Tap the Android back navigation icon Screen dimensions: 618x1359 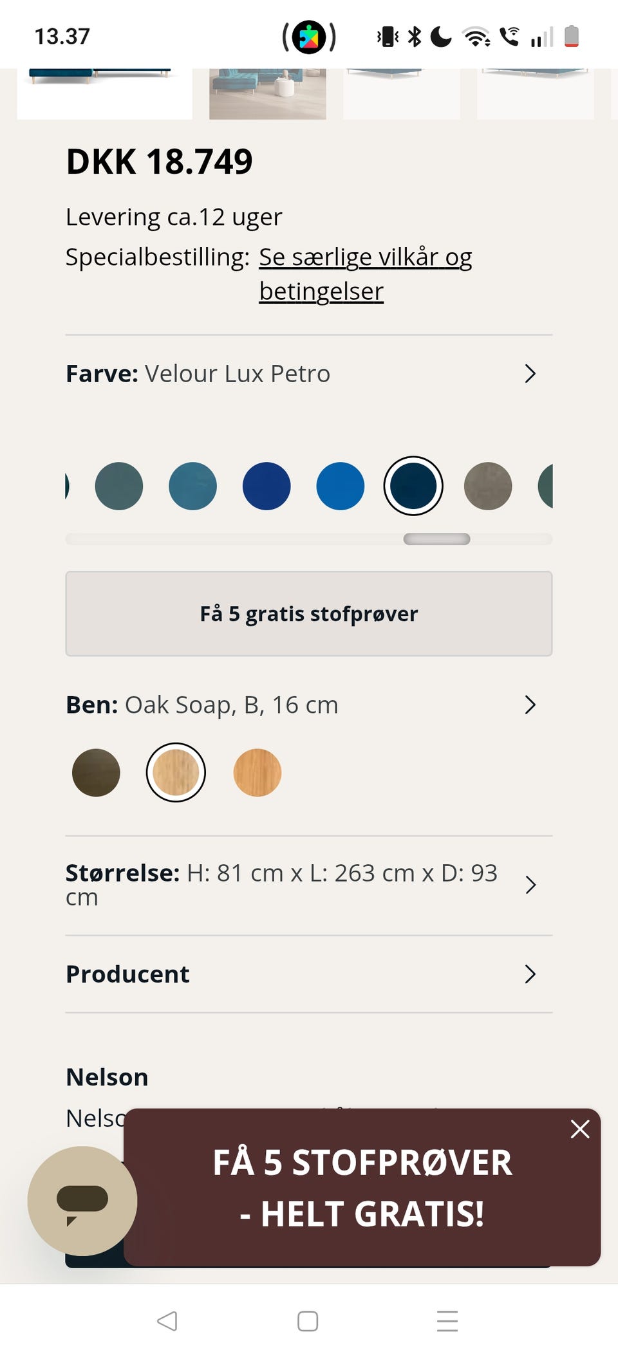pos(167,1321)
